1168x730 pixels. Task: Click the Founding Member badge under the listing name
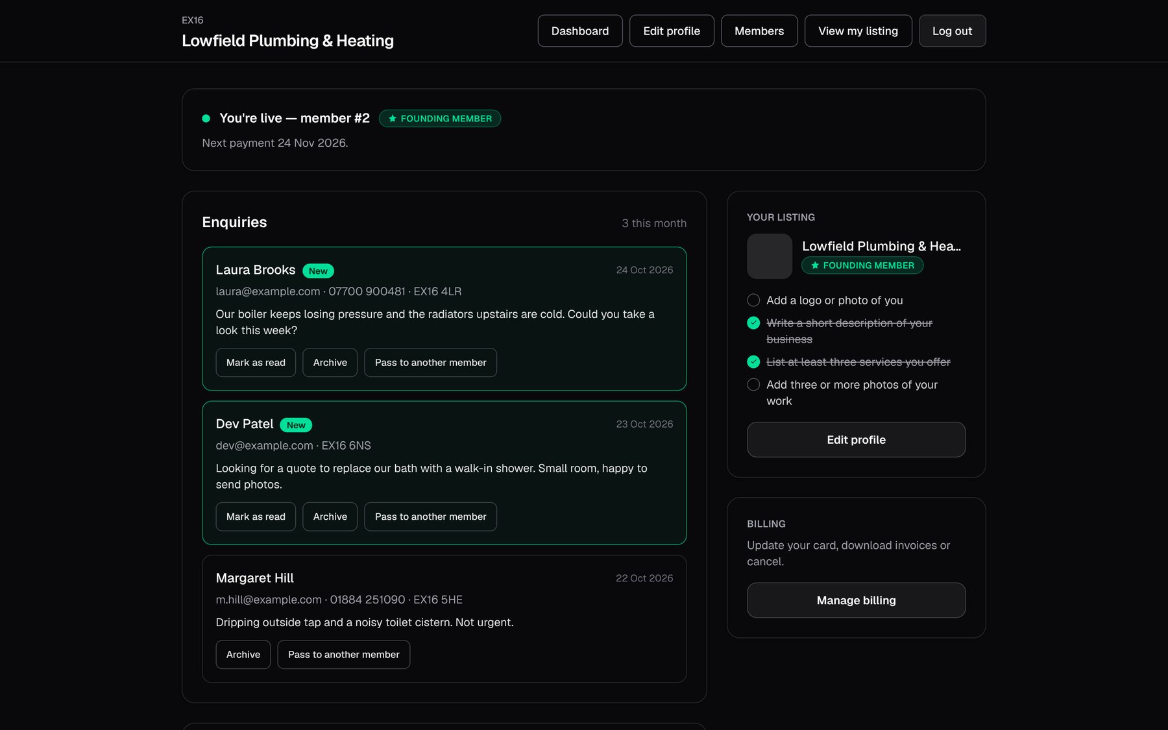point(862,265)
